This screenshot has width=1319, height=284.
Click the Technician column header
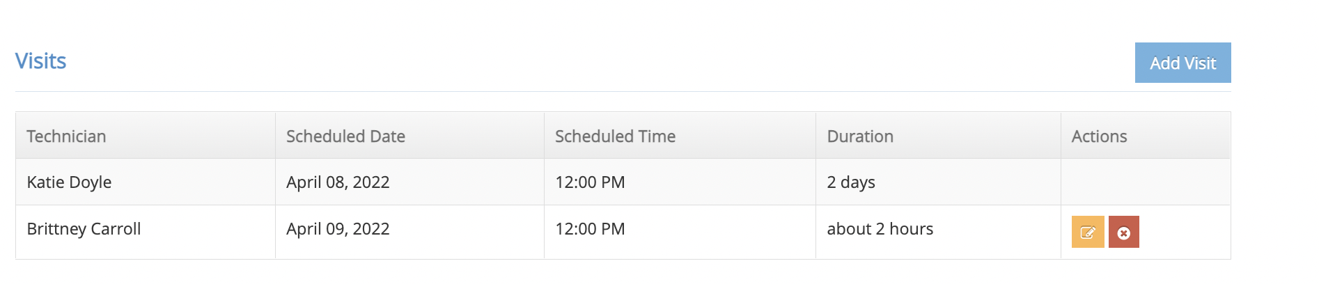[67, 136]
